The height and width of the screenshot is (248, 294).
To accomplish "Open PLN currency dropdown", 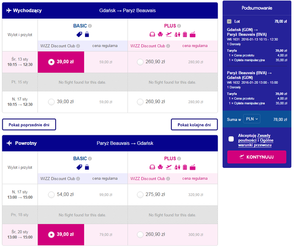I will click(251, 119).
